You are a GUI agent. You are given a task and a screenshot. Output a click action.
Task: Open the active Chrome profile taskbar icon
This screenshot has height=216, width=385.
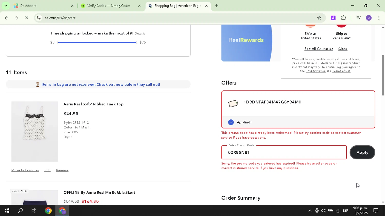point(62,211)
